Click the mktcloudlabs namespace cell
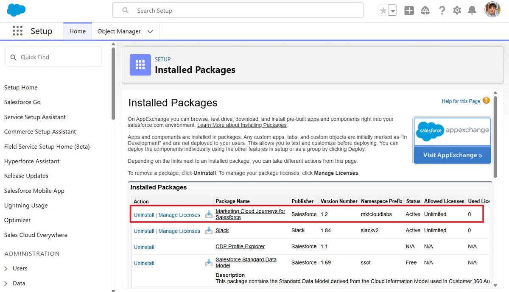The width and height of the screenshot is (509, 292). (376, 214)
